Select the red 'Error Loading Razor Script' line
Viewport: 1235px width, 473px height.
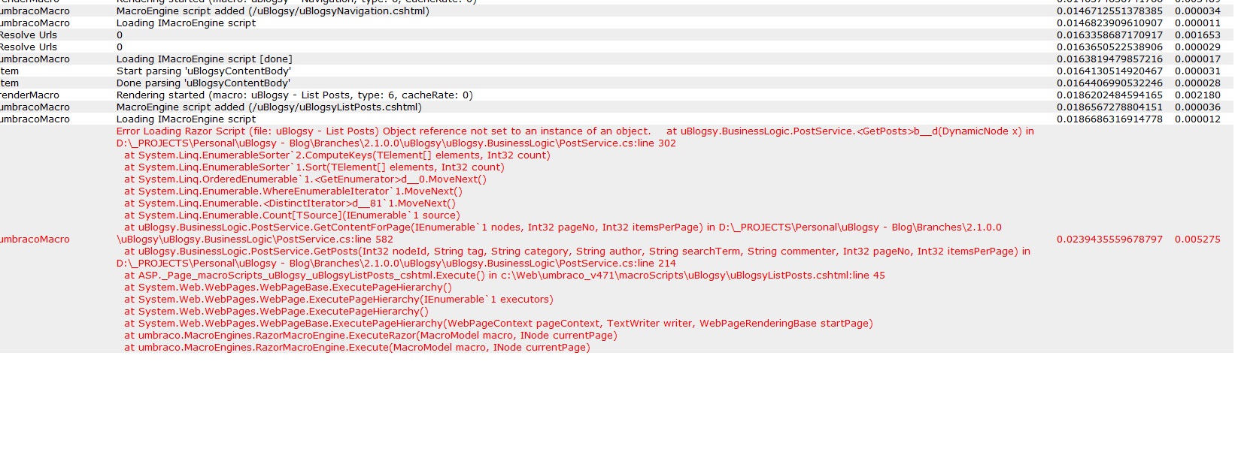(575, 131)
